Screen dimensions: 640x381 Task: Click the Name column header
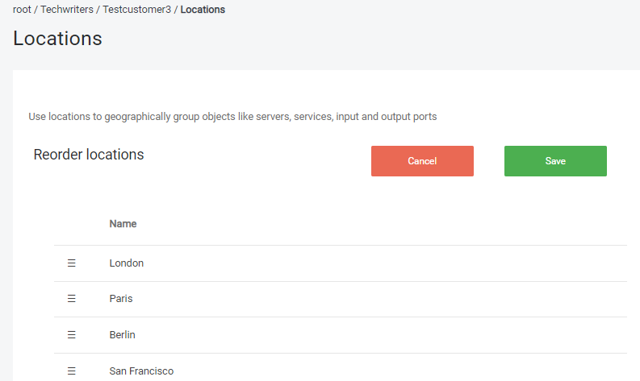(x=123, y=224)
